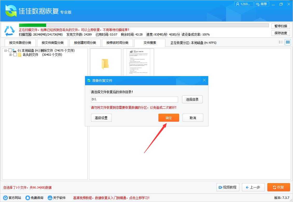Switch to grid thumbnail view icon

[x=287, y=42]
